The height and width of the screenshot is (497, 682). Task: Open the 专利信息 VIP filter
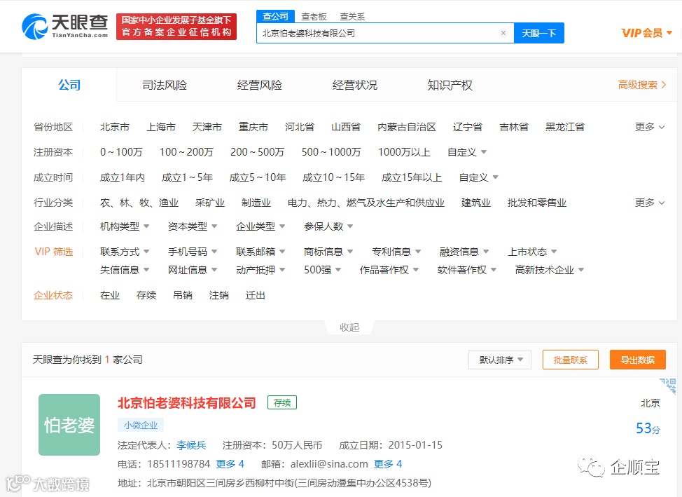[396, 252]
